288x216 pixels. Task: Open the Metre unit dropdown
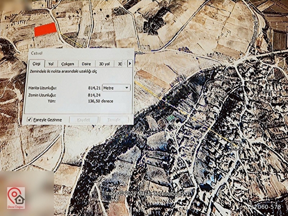click(x=116, y=88)
